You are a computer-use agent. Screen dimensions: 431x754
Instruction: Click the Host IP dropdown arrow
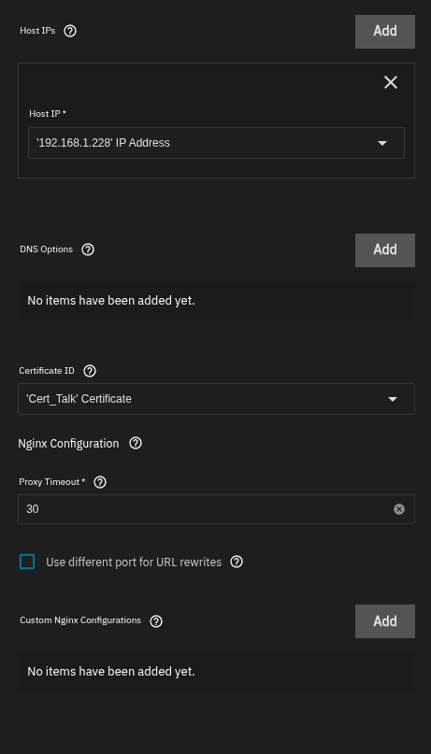(382, 143)
